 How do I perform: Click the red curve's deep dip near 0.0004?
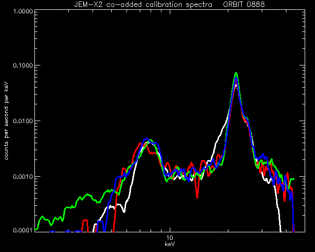(197, 197)
